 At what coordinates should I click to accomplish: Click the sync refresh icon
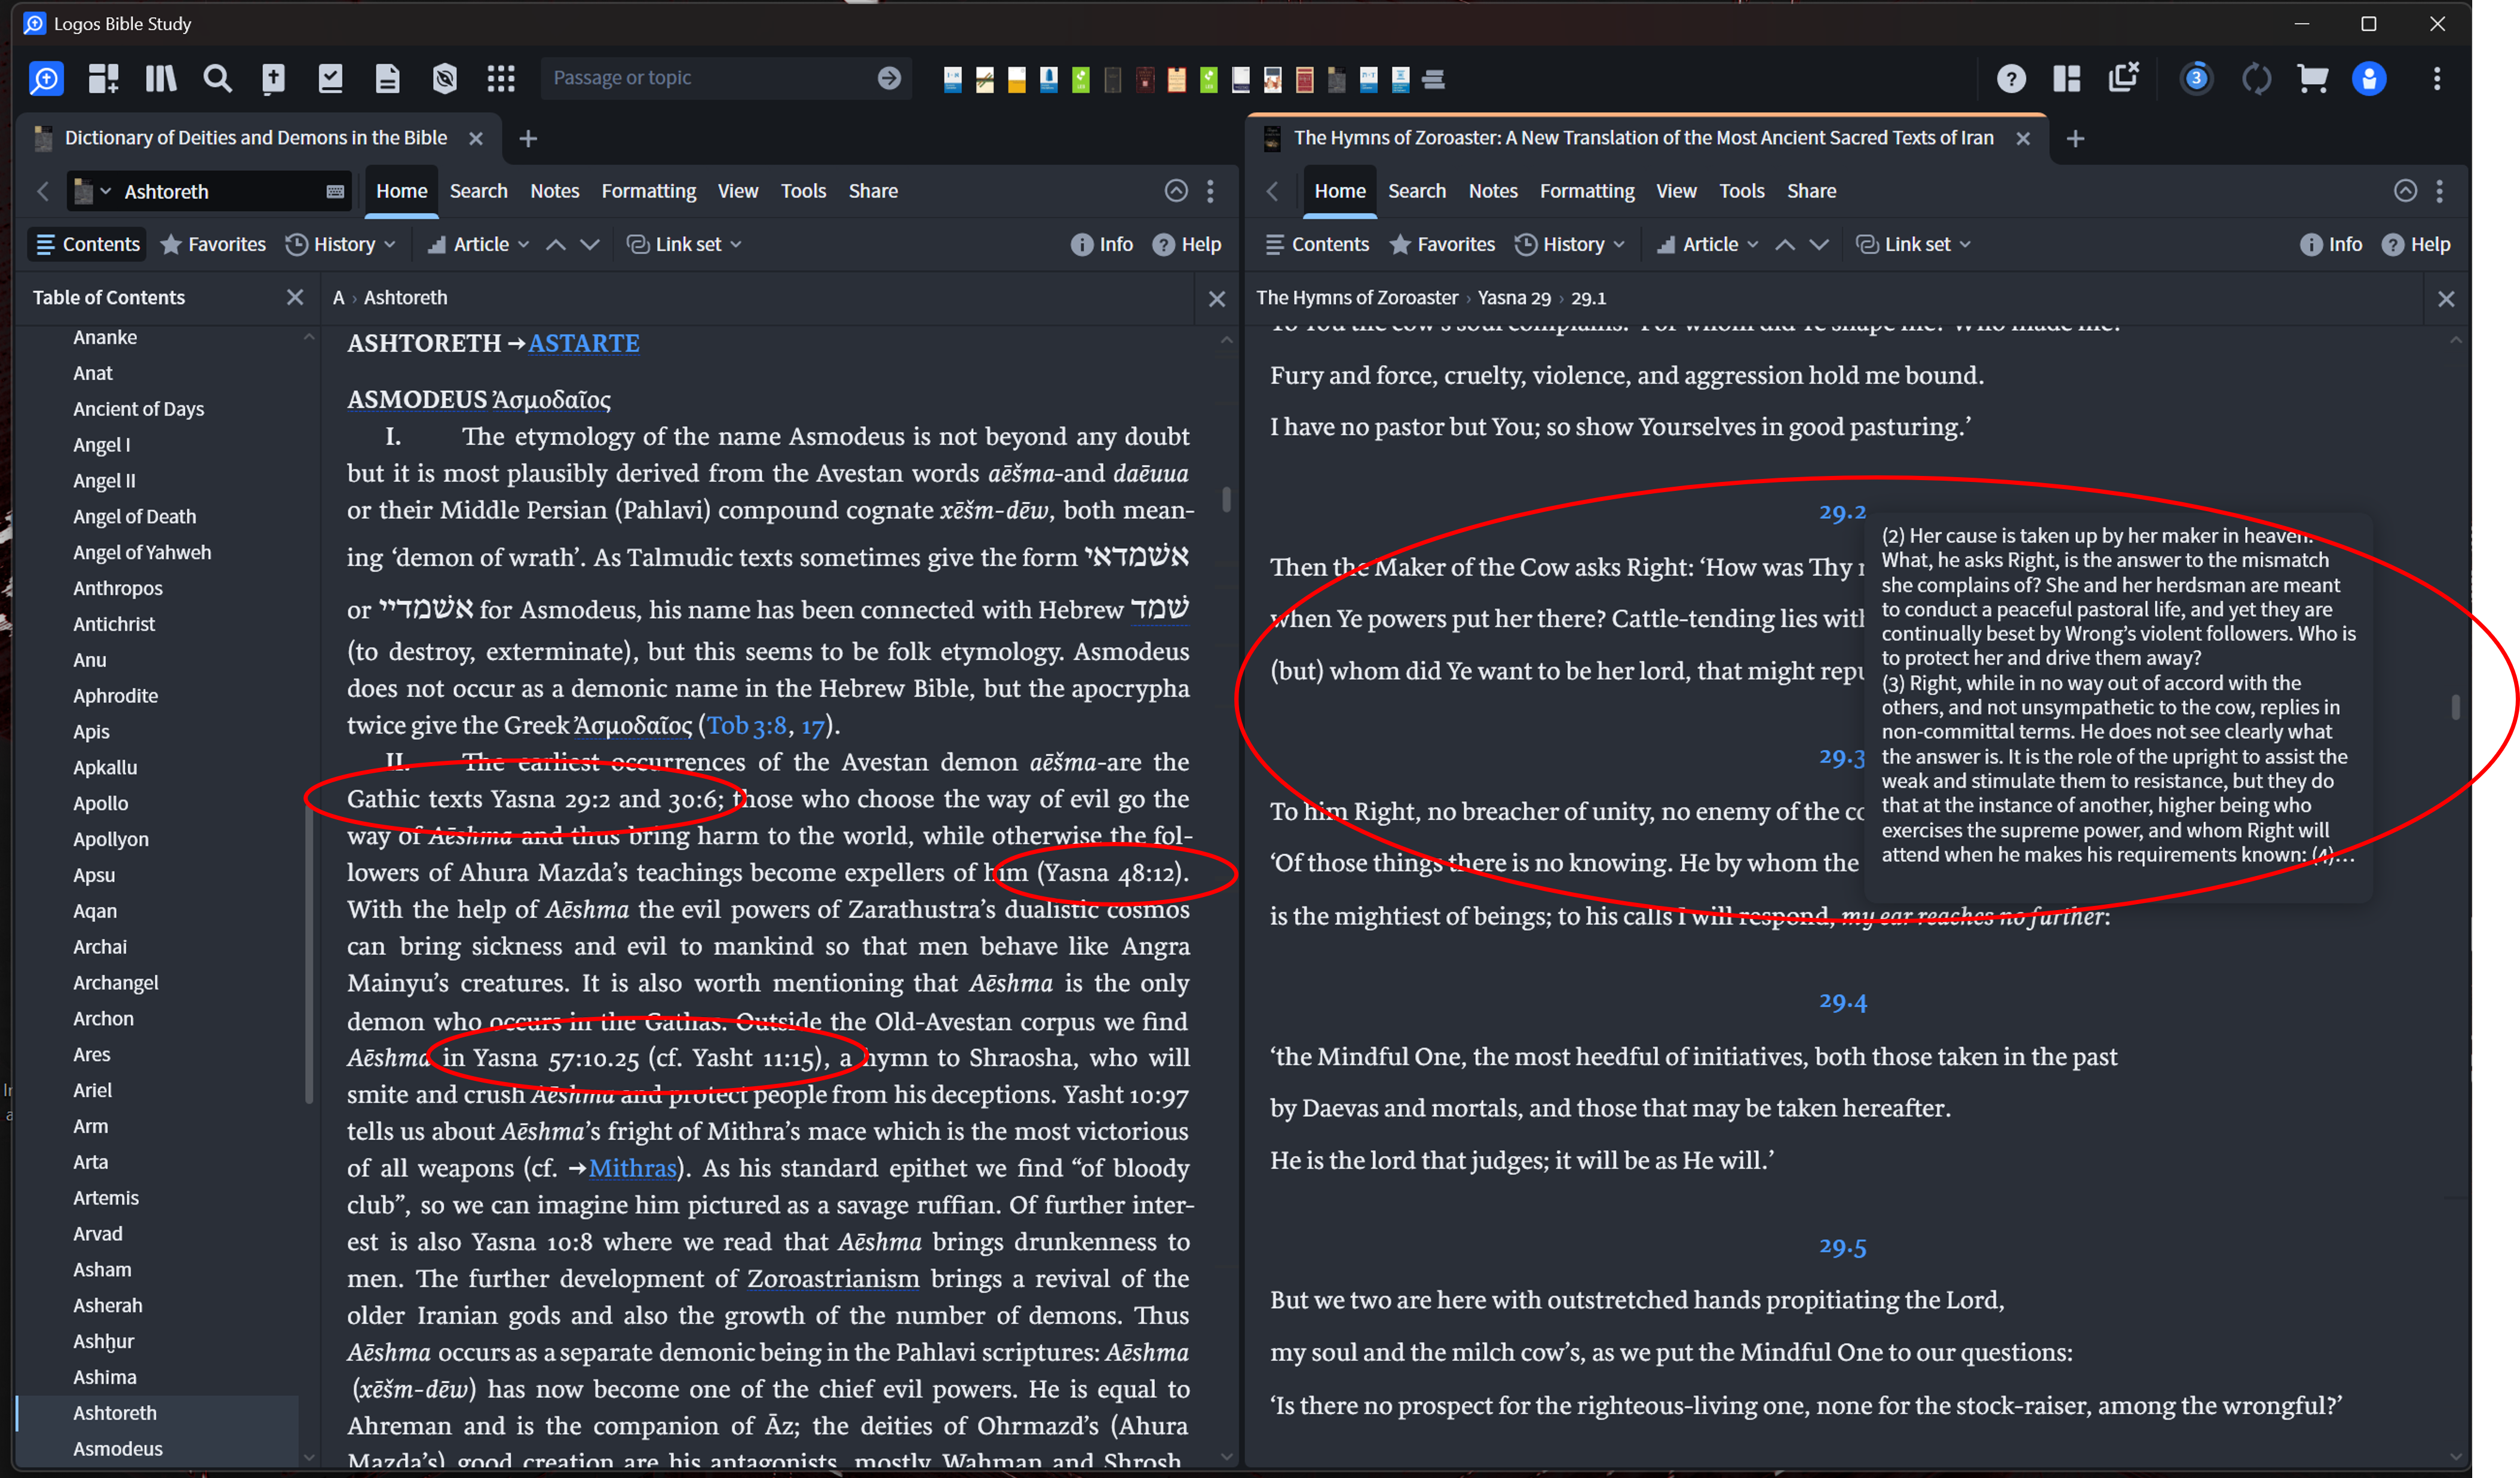point(2256,78)
